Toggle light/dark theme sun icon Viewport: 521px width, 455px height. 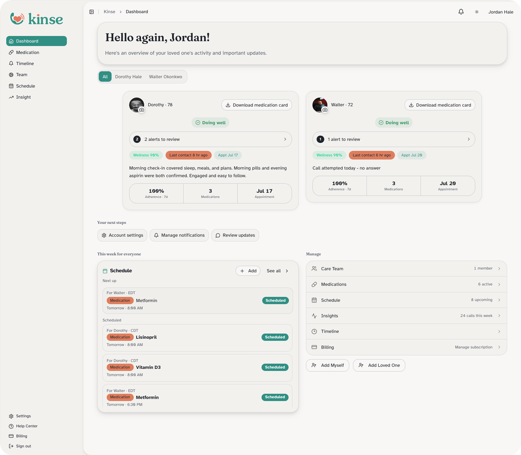click(x=476, y=12)
